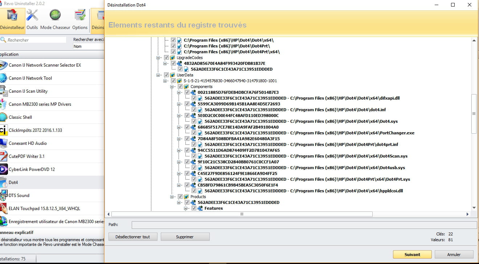This screenshot has width=479, height=264.
Task: Uncheck the Components checkbox
Action: (x=180, y=87)
